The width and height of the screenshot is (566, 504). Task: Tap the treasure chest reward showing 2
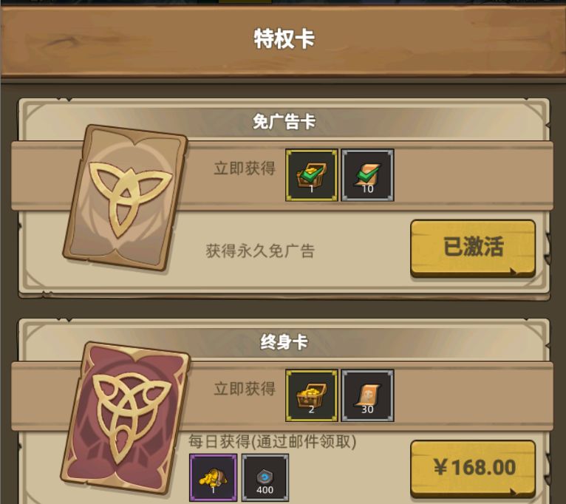[312, 395]
